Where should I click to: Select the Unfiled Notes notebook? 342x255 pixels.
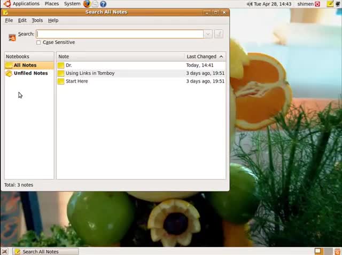coord(29,73)
